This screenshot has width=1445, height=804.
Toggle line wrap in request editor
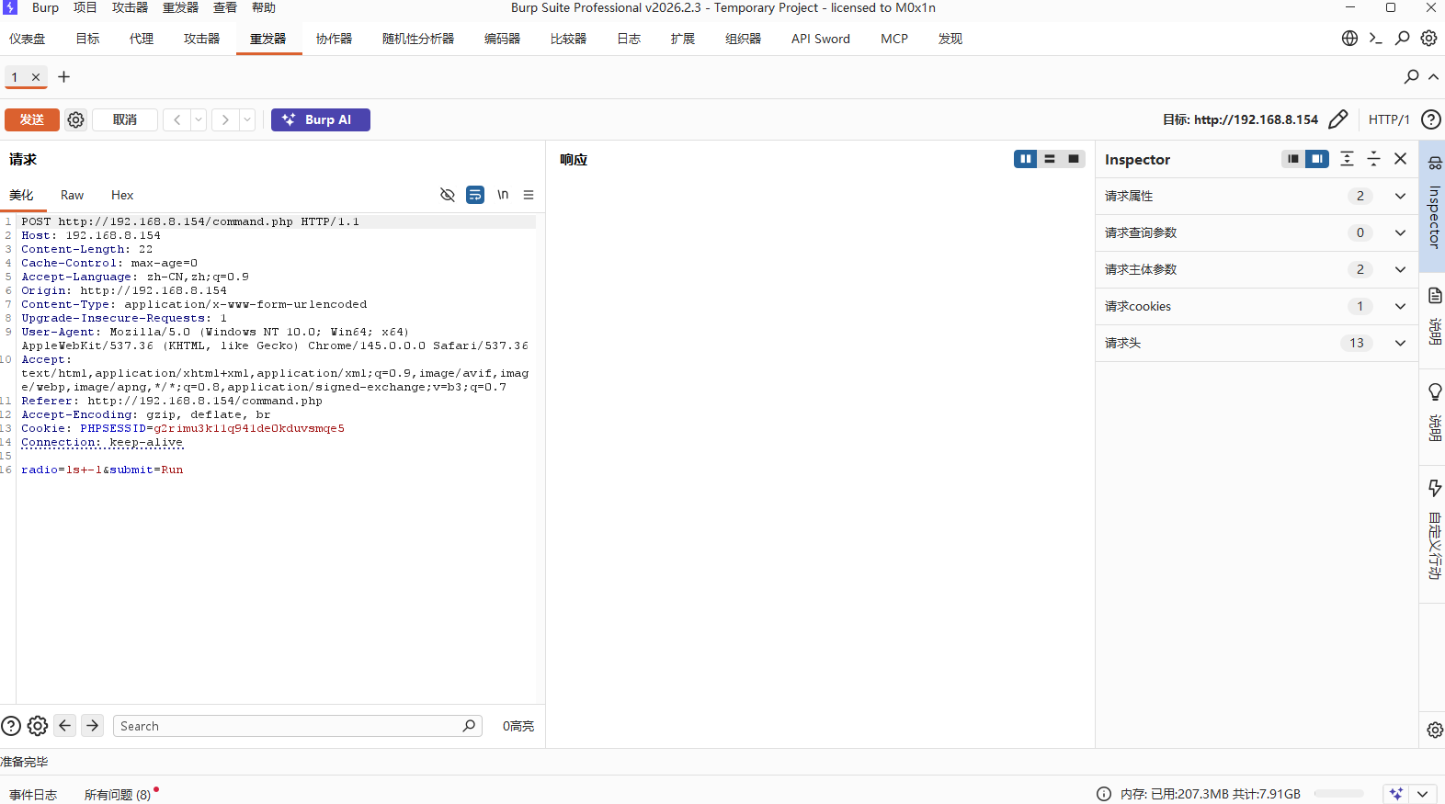pyautogui.click(x=475, y=195)
